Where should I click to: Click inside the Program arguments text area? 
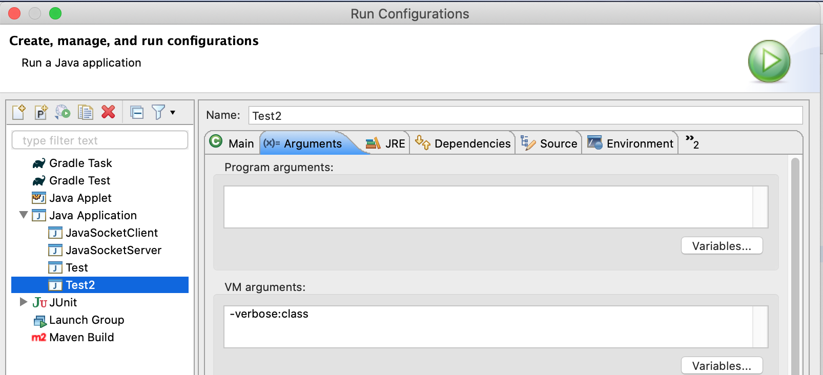point(488,207)
